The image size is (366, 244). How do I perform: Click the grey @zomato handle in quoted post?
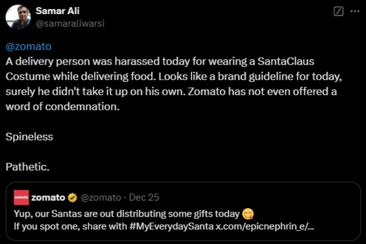point(101,198)
